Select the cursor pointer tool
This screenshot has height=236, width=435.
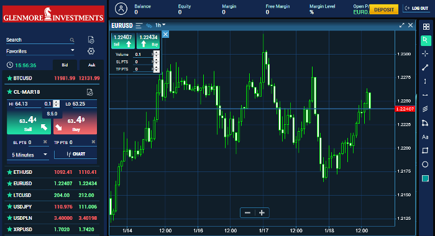pos(425,40)
